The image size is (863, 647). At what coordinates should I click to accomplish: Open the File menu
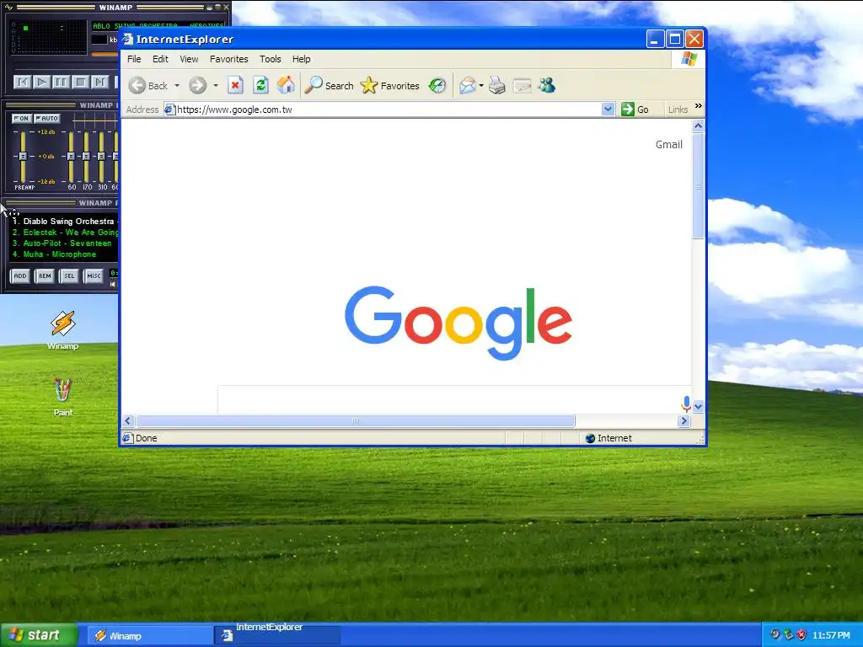pos(134,59)
